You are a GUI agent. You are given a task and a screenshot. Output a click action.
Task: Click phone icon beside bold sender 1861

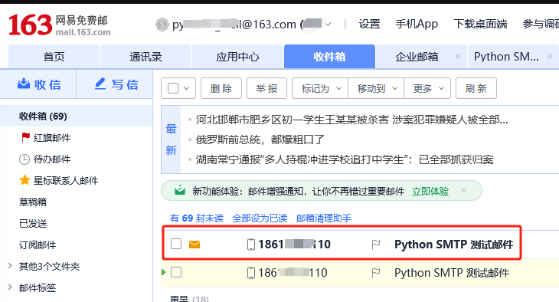click(x=251, y=245)
